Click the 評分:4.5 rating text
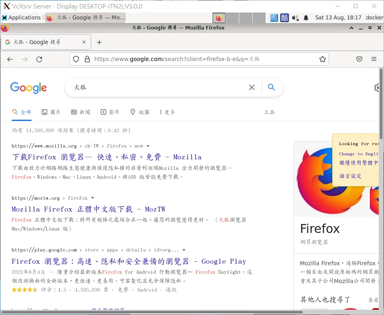This screenshot has height=315, width=384. click(54, 290)
